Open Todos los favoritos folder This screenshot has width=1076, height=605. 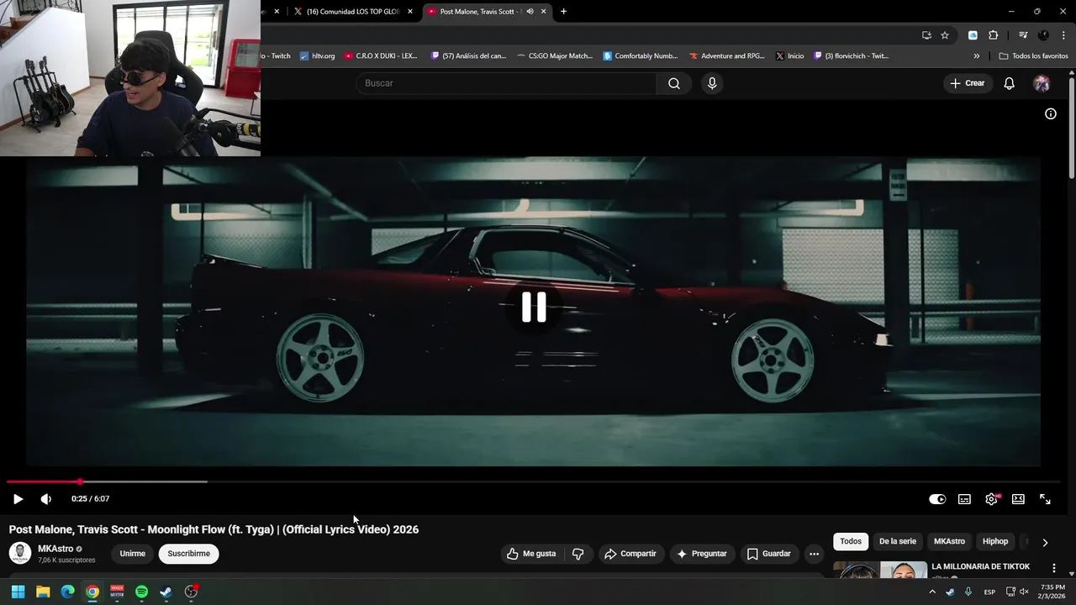tap(1033, 56)
